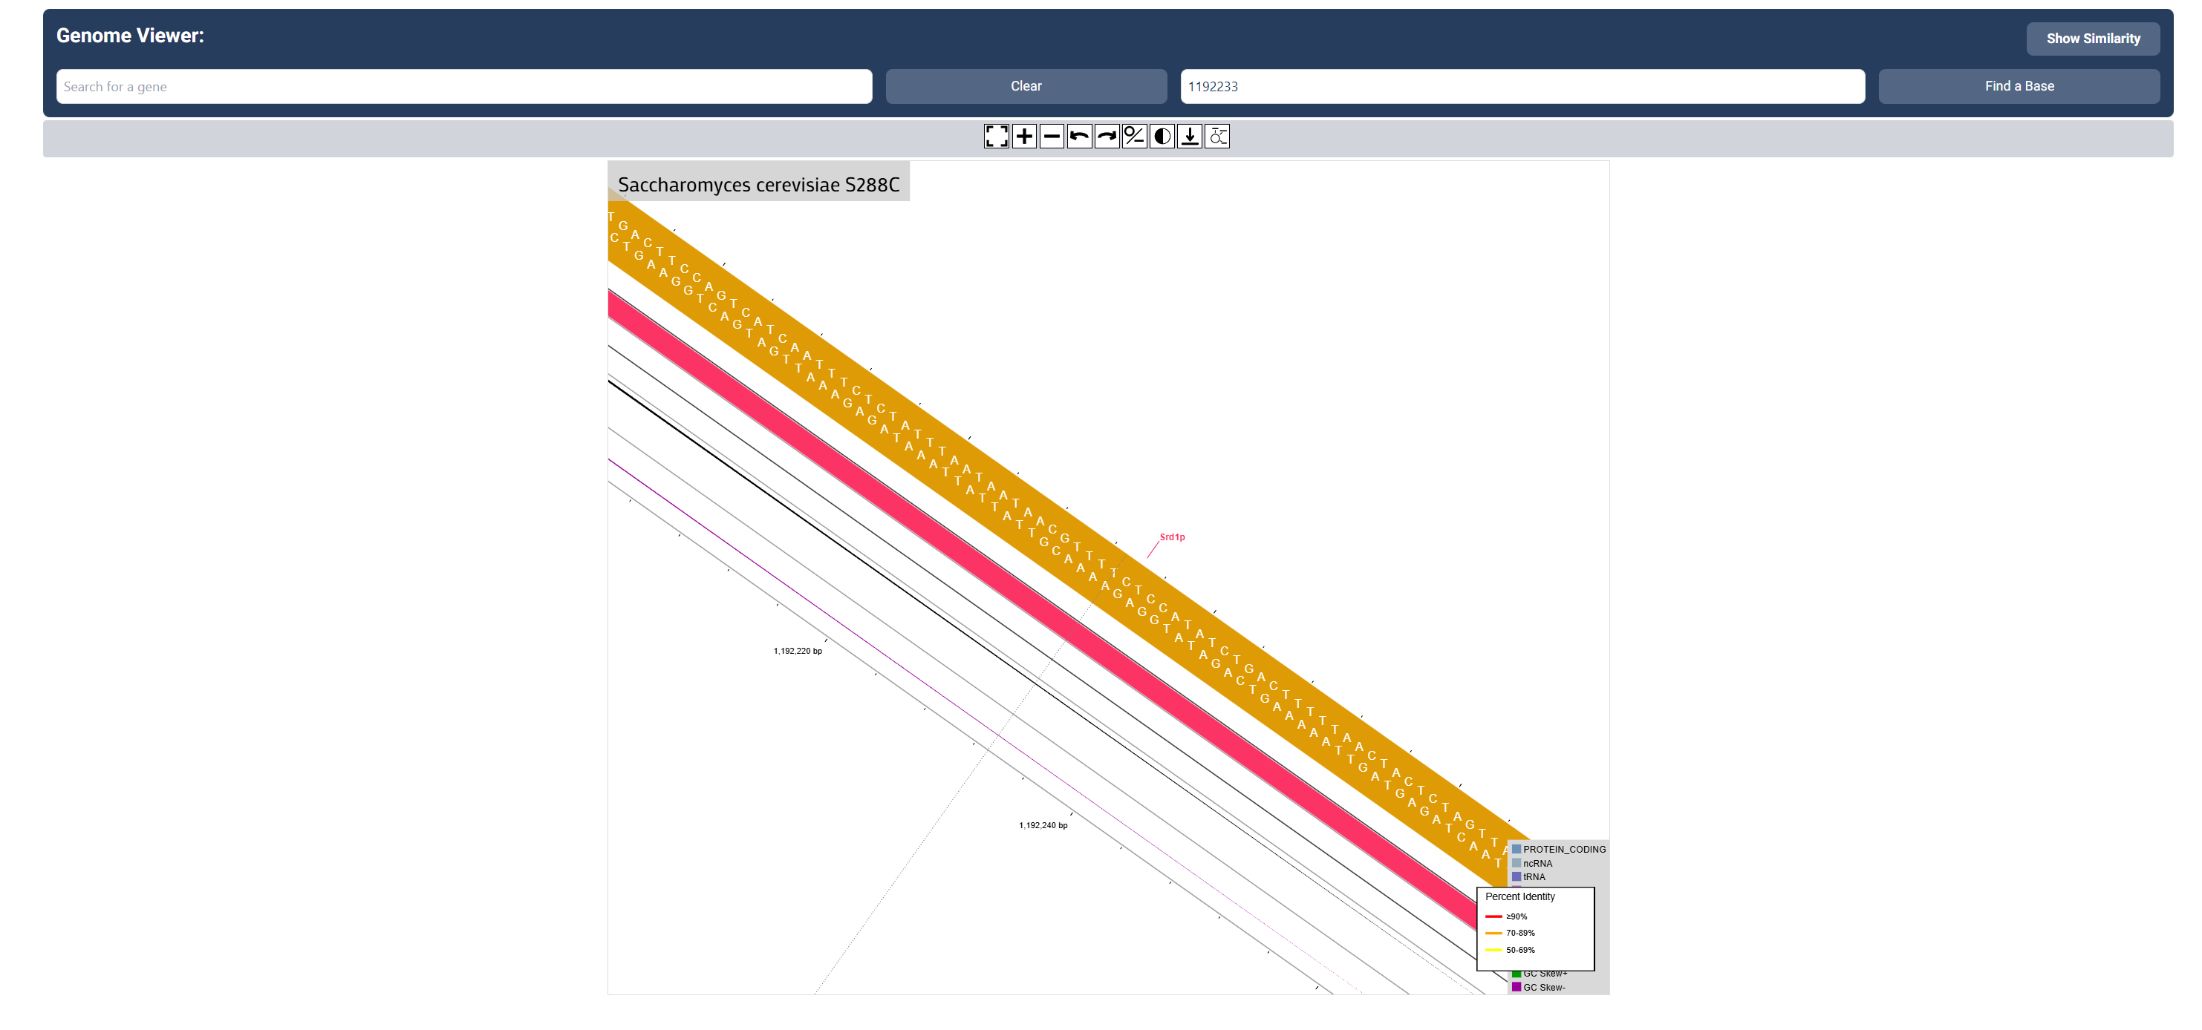The image size is (2202, 1030).
Task: Click the Show Similarity button
Action: tap(2092, 39)
